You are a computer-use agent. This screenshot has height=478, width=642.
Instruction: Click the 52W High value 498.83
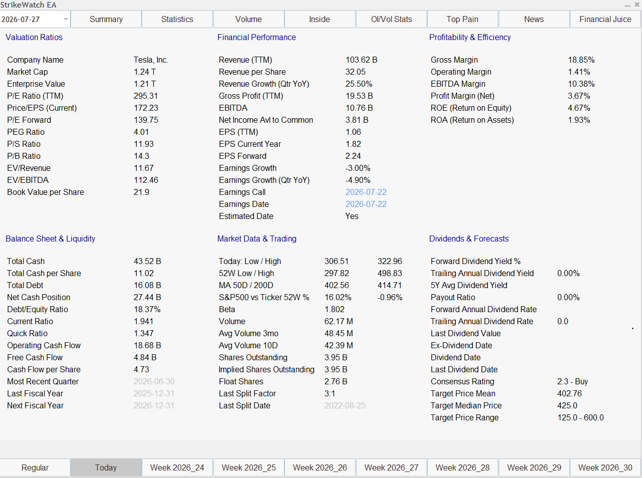click(390, 274)
